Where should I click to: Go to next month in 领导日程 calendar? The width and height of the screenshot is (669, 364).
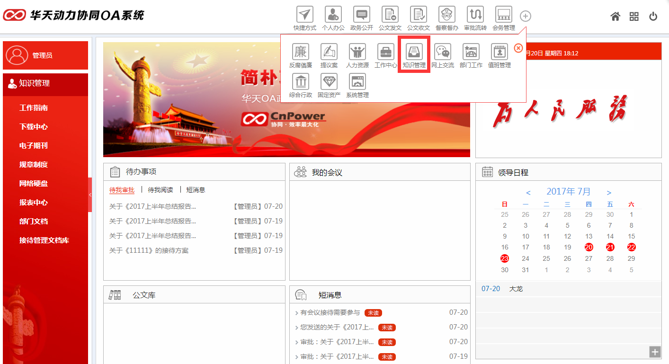click(609, 191)
